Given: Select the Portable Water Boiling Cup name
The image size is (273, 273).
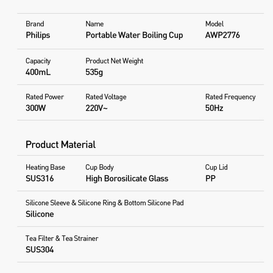Looking at the screenshot, I should [134, 35].
